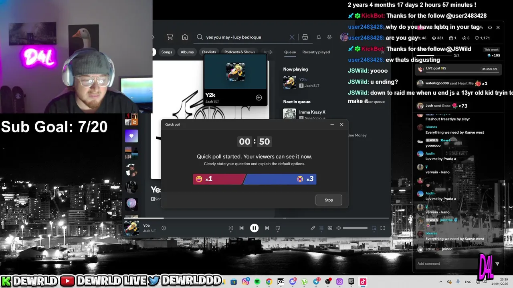
Task: Open TikTok Live Studio from taskbar
Action: 363,282
